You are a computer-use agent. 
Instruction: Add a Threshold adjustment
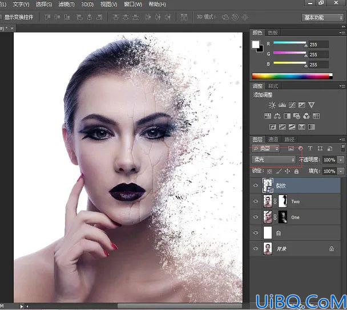(x=292, y=127)
